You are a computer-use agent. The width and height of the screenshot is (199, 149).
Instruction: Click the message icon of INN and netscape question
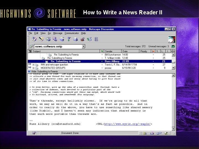tap(37, 65)
